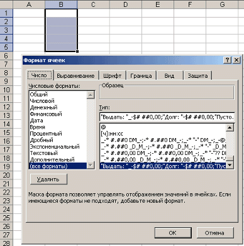Screen dimensions: 244x246
Task: Click cell B1 in the spreadsheet
Action: pyautogui.click(x=61, y=13)
